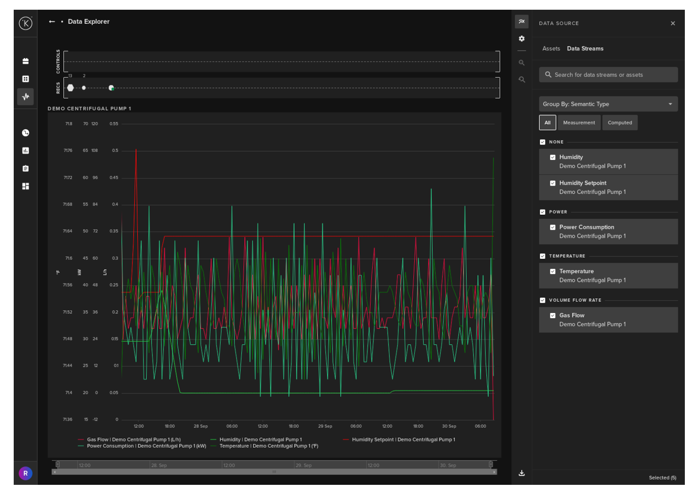
Task: Select the Data Streams tab
Action: pos(585,49)
